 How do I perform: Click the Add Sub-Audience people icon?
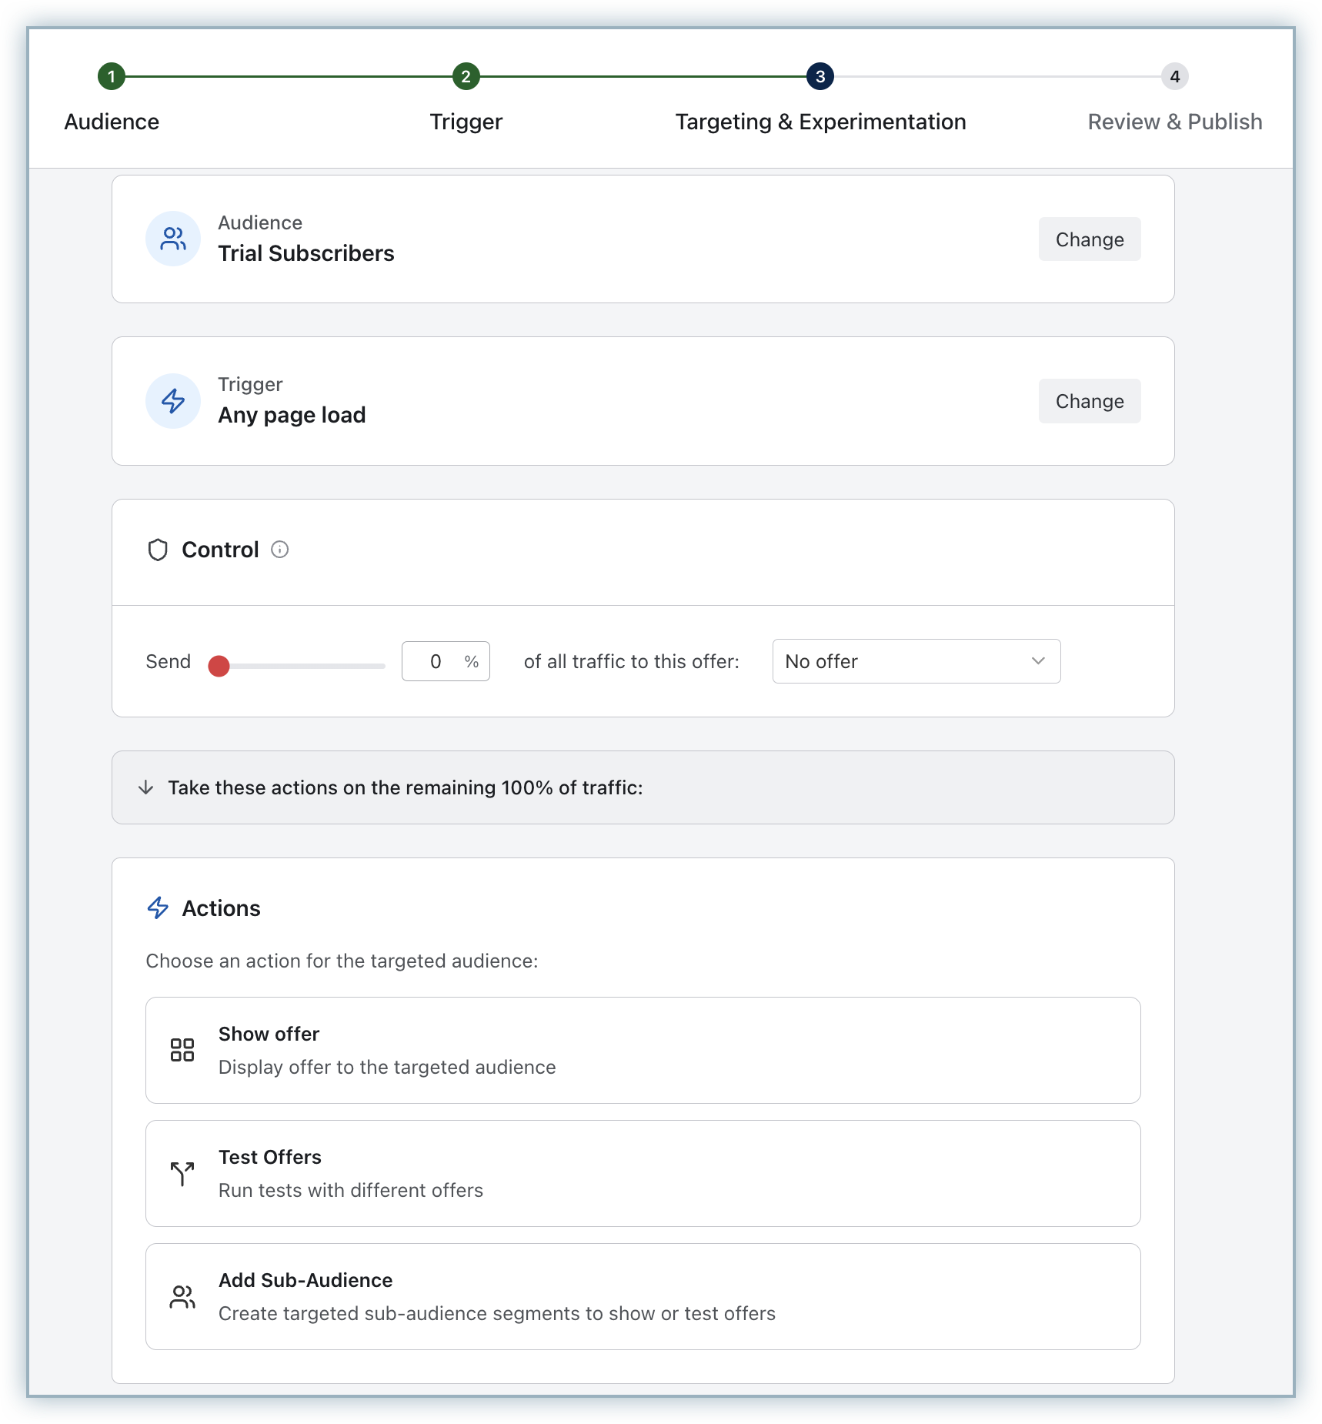click(182, 1297)
